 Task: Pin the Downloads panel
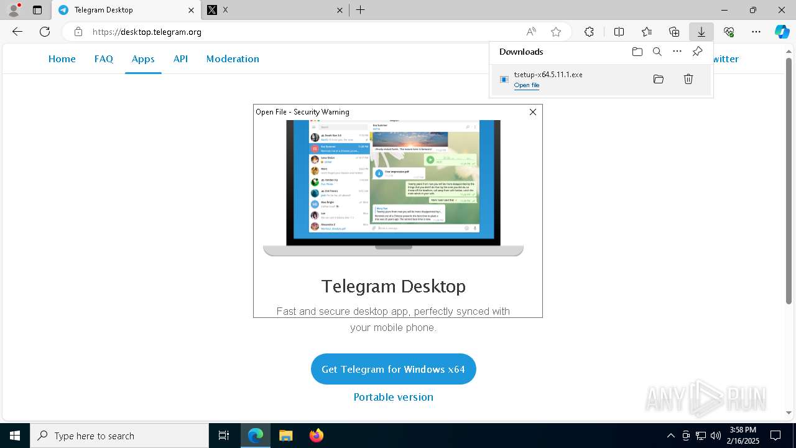pos(698,52)
